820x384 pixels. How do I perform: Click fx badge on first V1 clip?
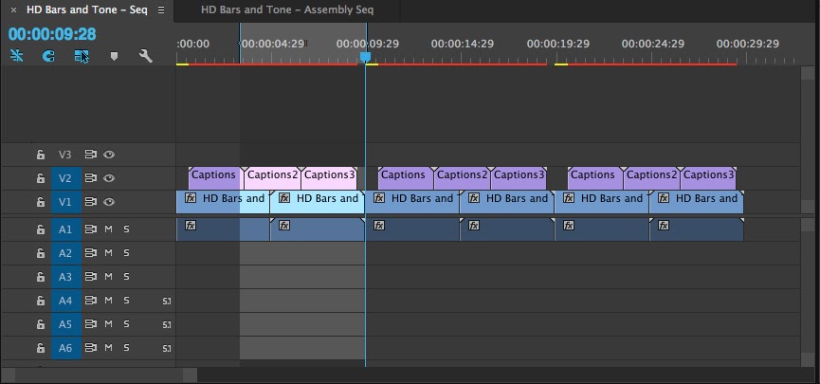coord(191,198)
